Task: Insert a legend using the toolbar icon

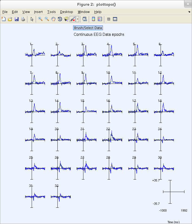Action: (x=100, y=19)
